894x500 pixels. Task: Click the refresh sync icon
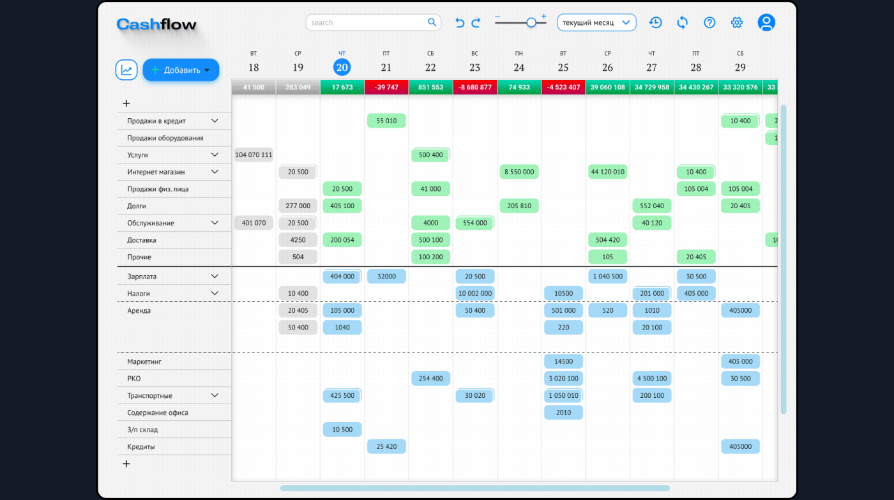coord(682,23)
